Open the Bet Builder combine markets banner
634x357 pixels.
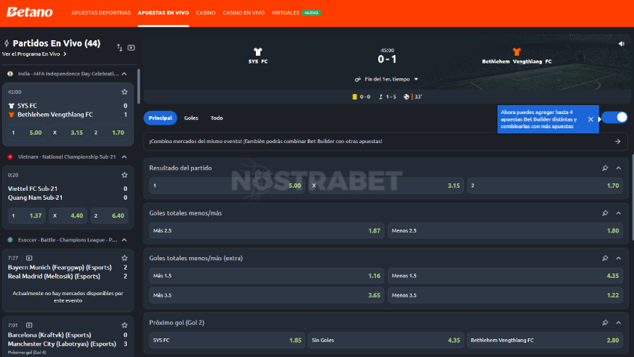click(386, 142)
